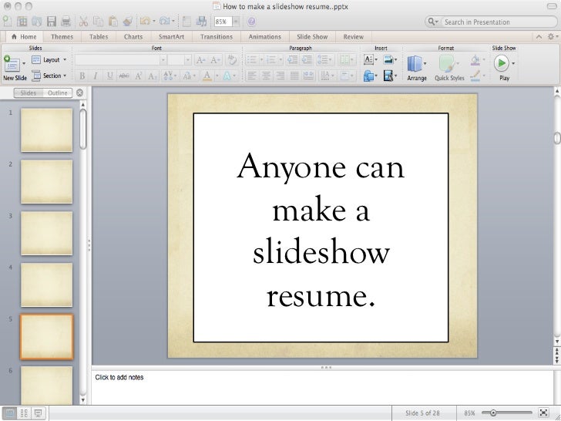
Task: Click the Copy icon in toolbar
Action: (98, 22)
